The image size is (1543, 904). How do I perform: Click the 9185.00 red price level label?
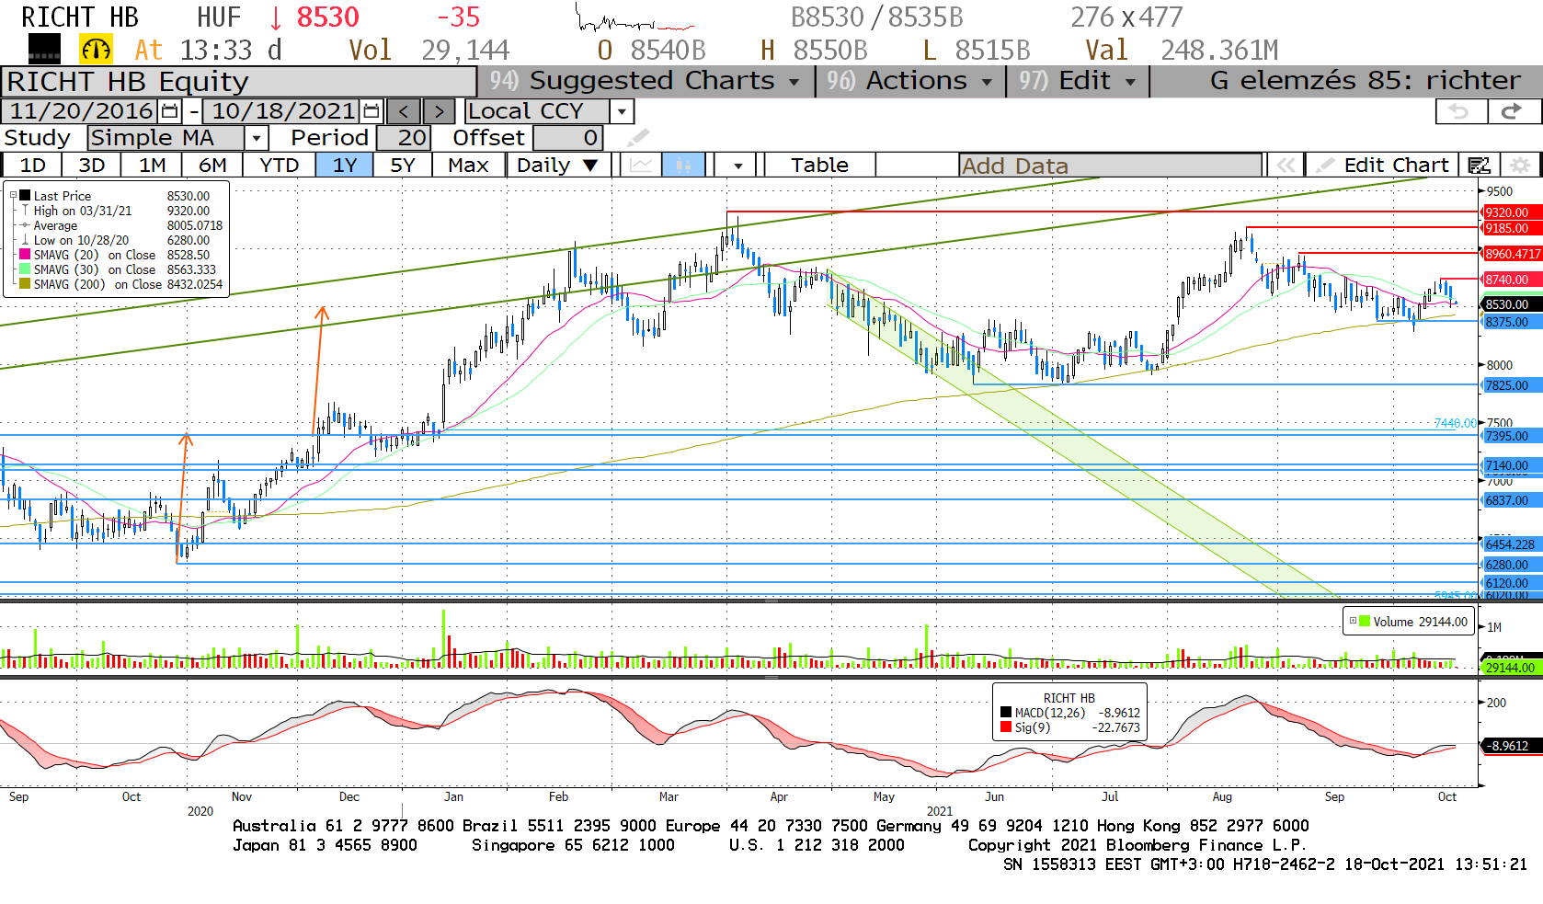pyautogui.click(x=1512, y=228)
